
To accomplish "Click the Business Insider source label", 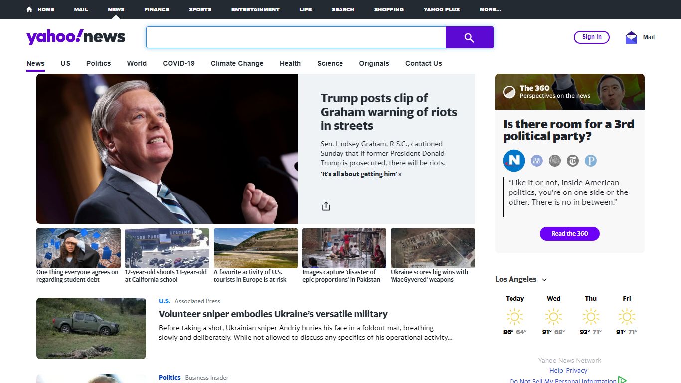I will (x=207, y=378).
